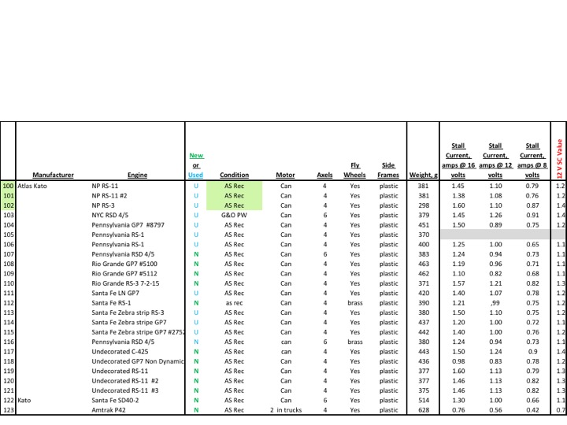Click the 8 volt stall value 0.9 in row 117
The height and width of the screenshot is (425, 567).
[x=532, y=352]
